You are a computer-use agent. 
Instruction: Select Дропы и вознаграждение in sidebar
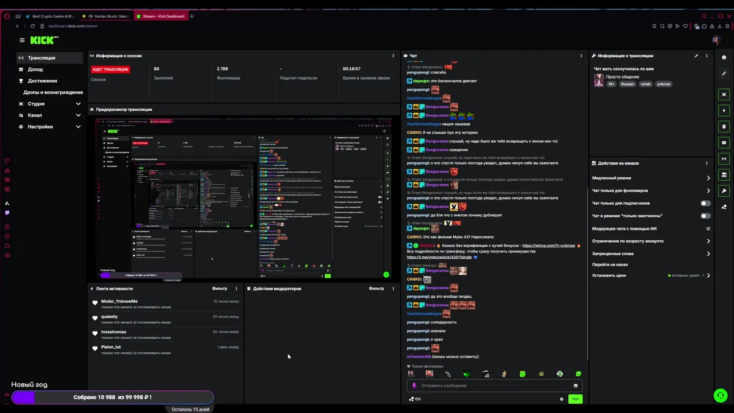point(53,92)
